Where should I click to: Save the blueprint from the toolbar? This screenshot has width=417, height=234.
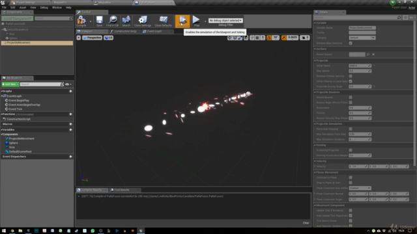click(99, 21)
